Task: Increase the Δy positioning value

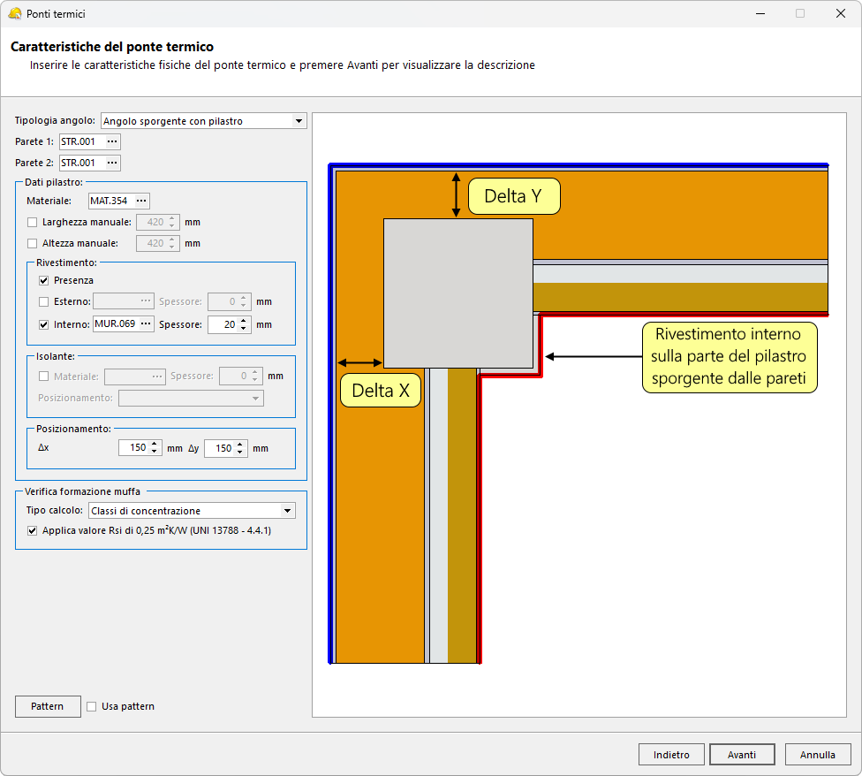Action: 241,444
